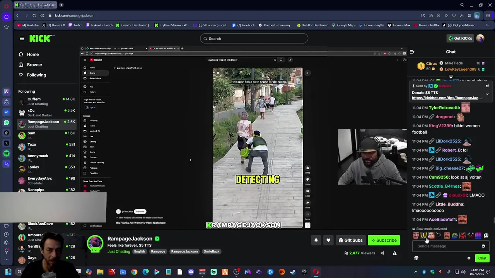Toggle notification bell for RampageJackson
Image resolution: width=495 pixels, height=278 pixels.
(x=316, y=240)
